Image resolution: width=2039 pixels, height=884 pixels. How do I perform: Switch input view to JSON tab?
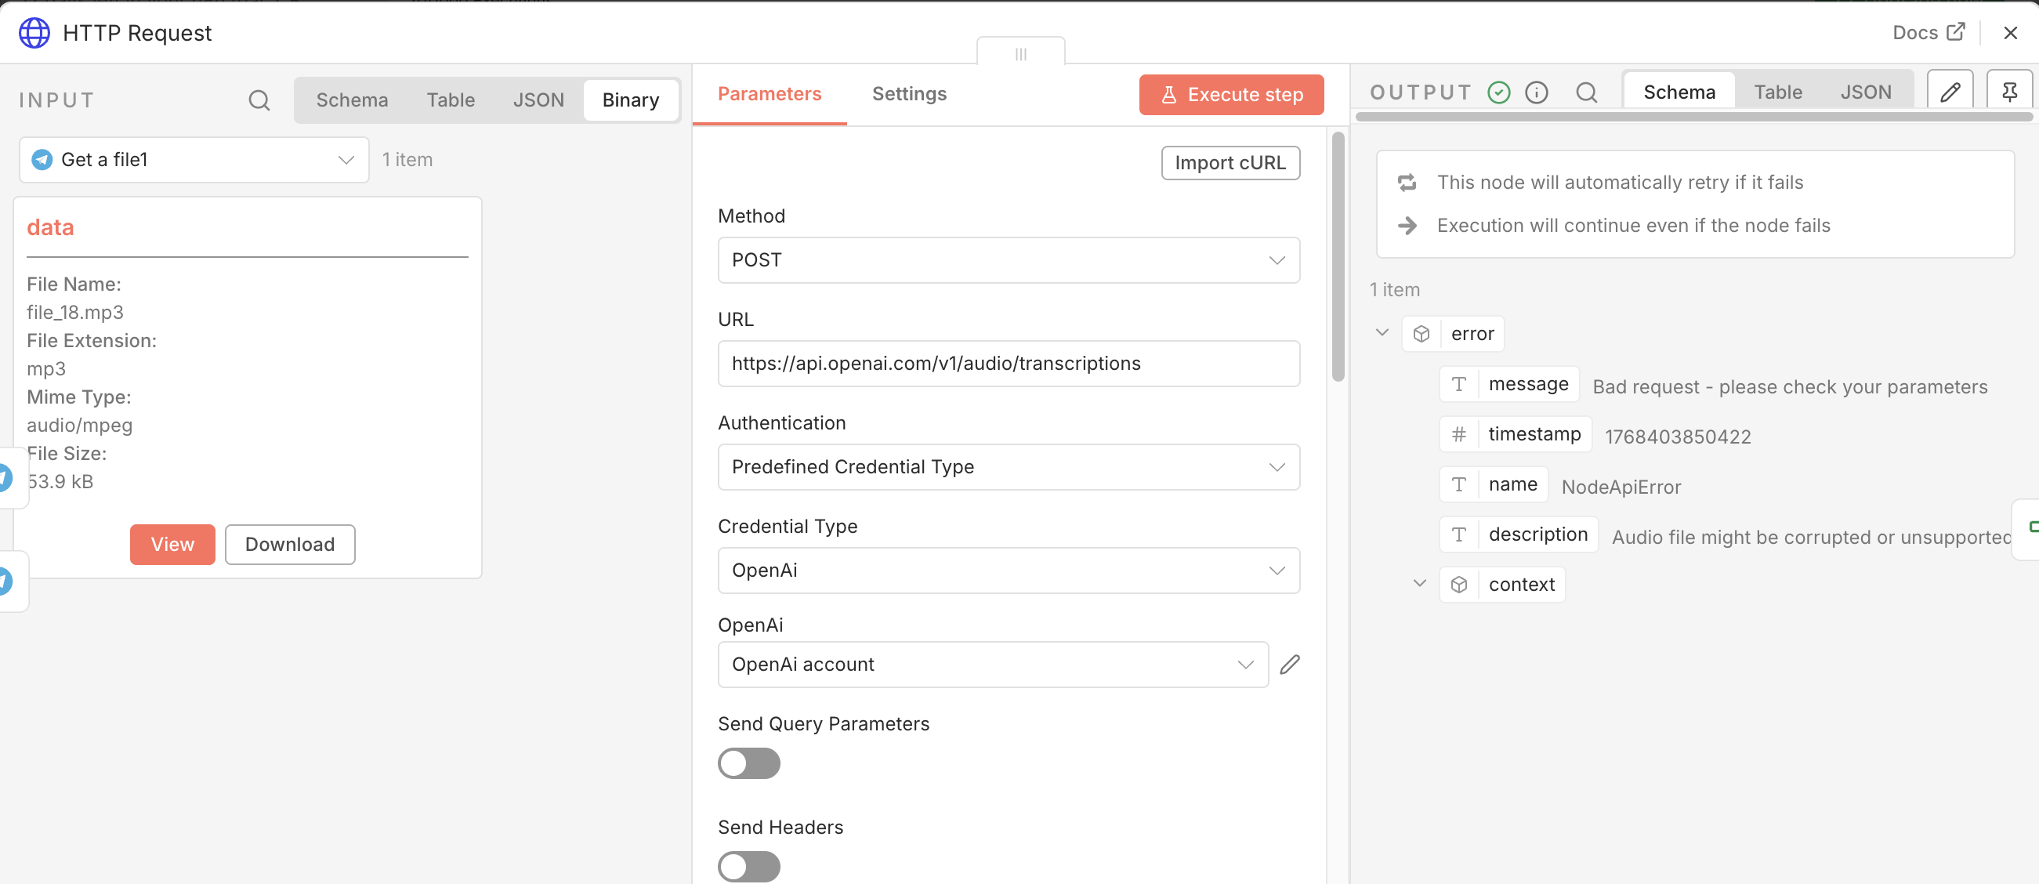pyautogui.click(x=538, y=100)
